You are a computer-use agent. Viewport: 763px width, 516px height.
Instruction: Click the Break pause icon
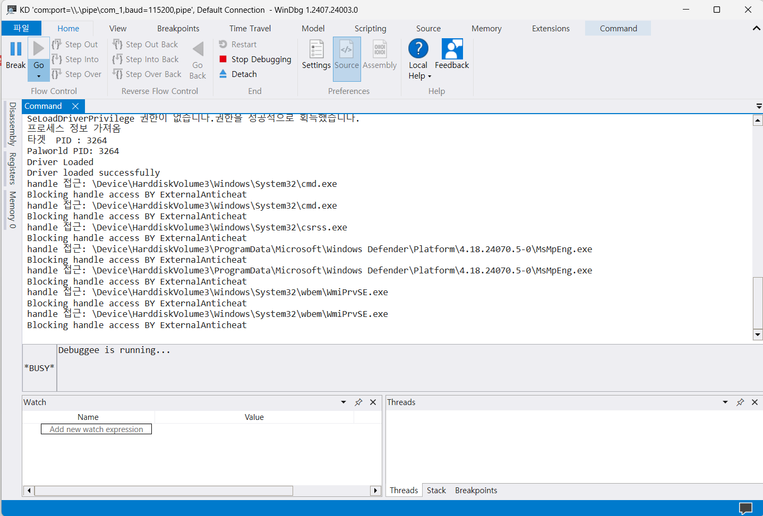pyautogui.click(x=16, y=49)
